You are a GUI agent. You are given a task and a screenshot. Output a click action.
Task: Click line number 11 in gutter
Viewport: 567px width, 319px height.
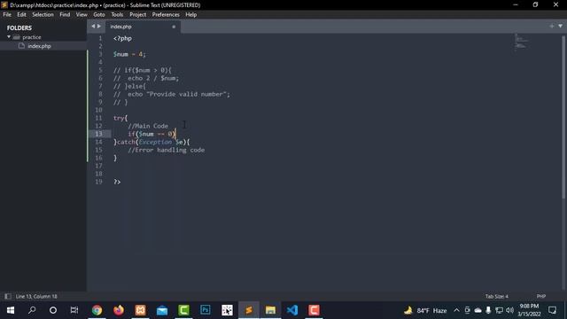tap(98, 118)
